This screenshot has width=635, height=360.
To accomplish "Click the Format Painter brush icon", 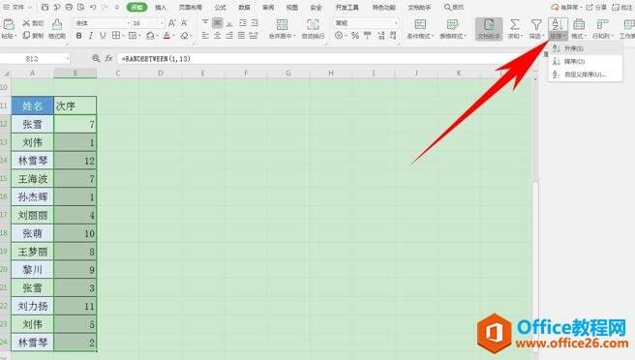I will (57, 25).
